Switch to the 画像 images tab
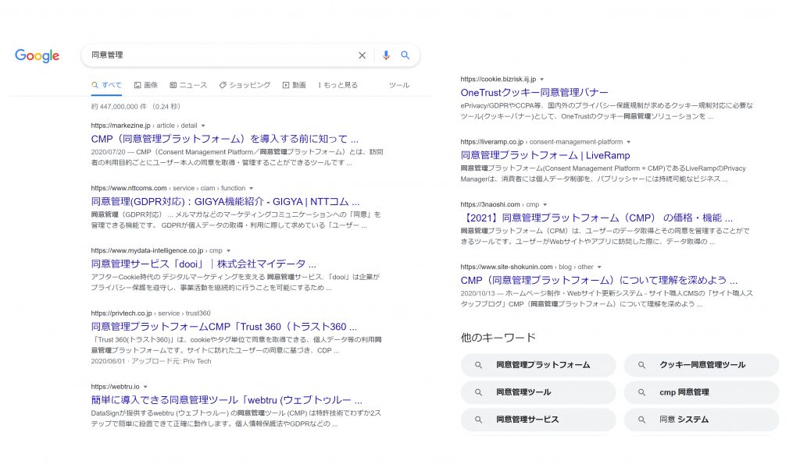Screen dimensions: 800x464 [145, 85]
